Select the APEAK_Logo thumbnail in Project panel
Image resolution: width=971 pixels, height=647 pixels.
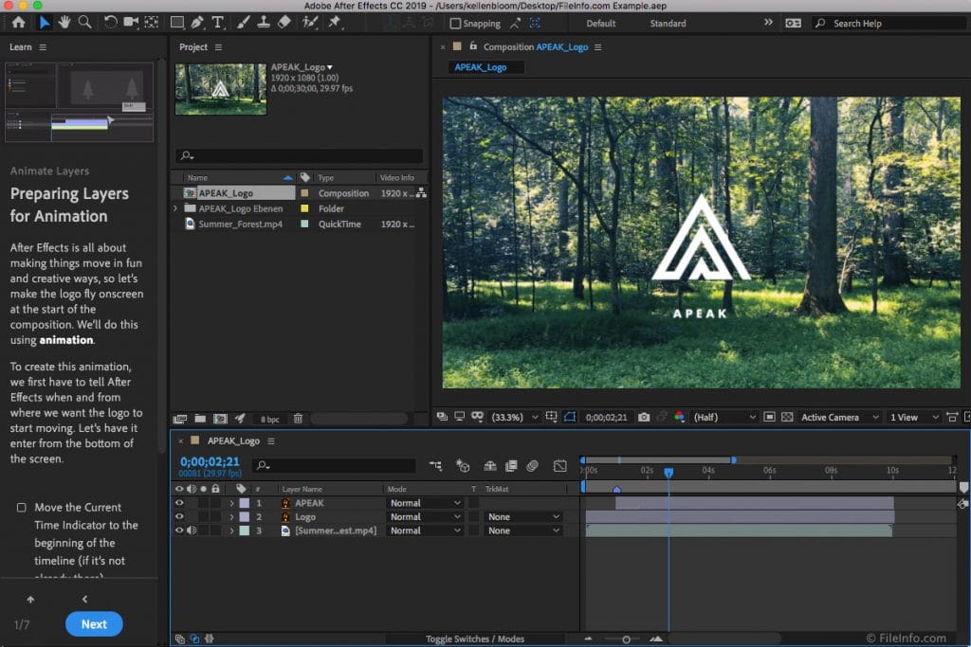(x=220, y=89)
